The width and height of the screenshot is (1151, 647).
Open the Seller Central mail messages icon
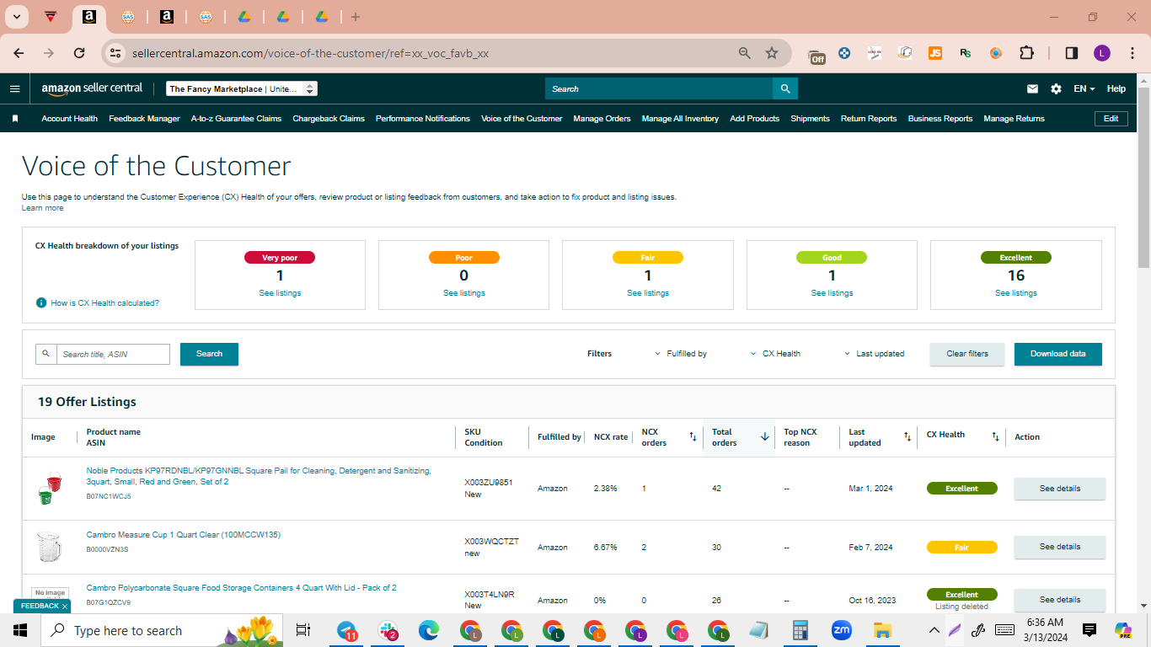pos(1032,88)
